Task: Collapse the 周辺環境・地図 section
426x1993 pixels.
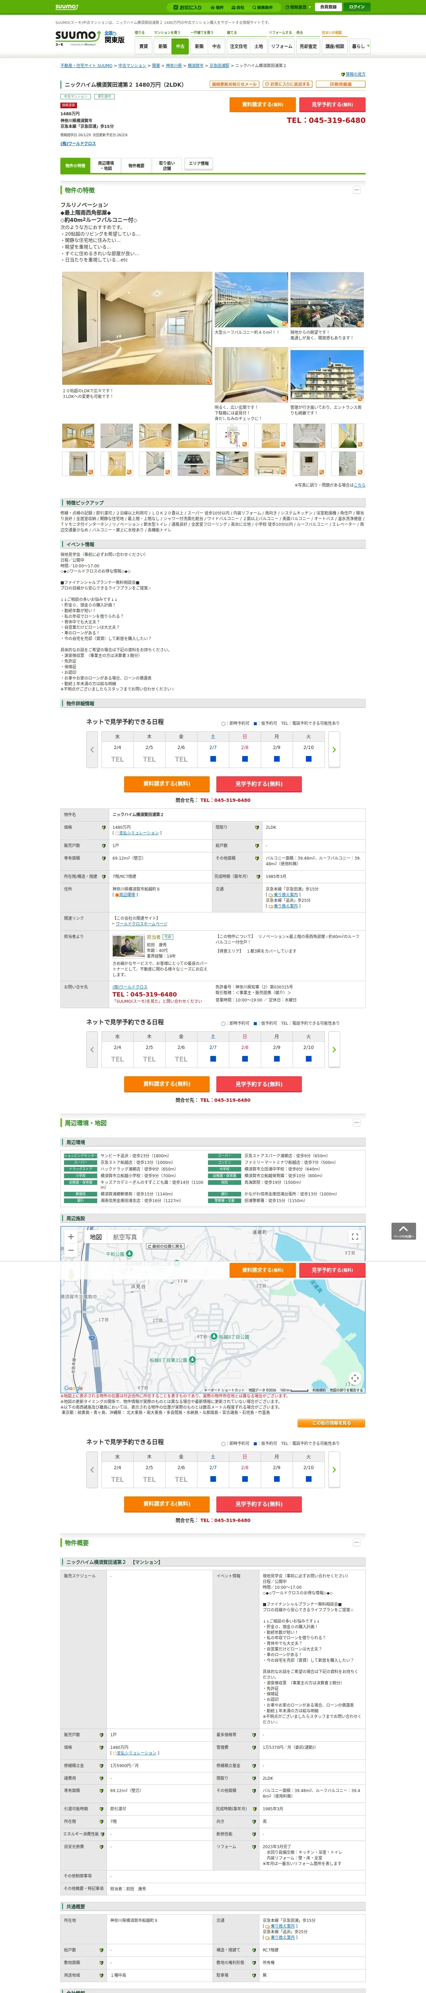Action: 356,1123
